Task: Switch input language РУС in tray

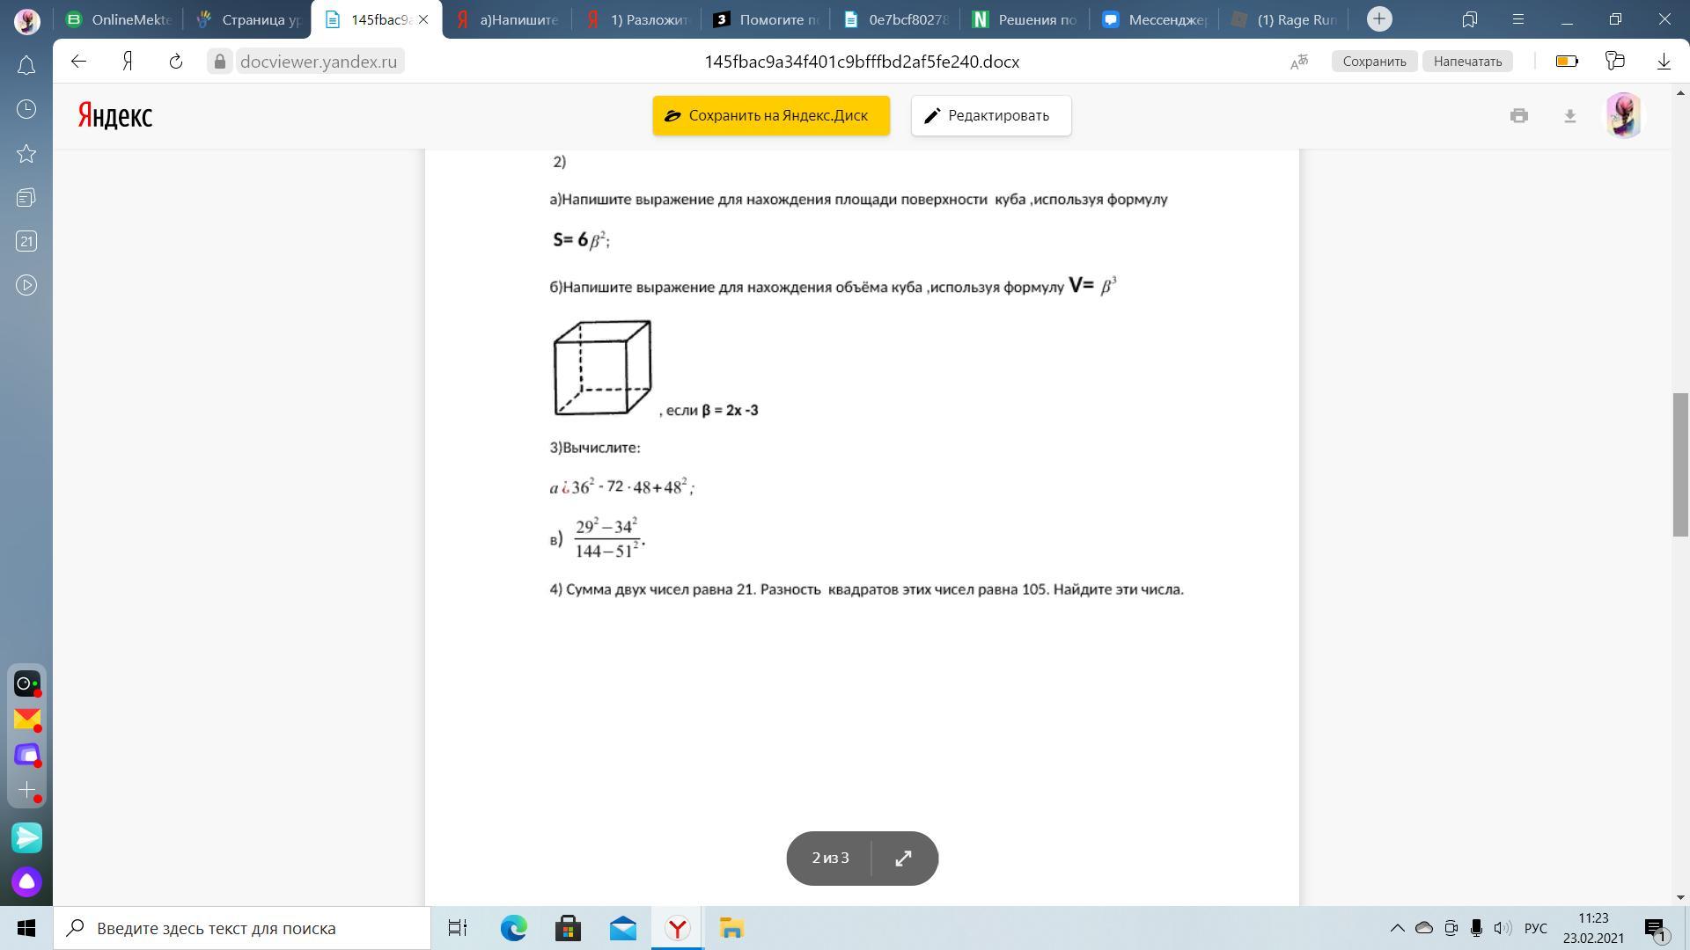Action: tap(1535, 928)
